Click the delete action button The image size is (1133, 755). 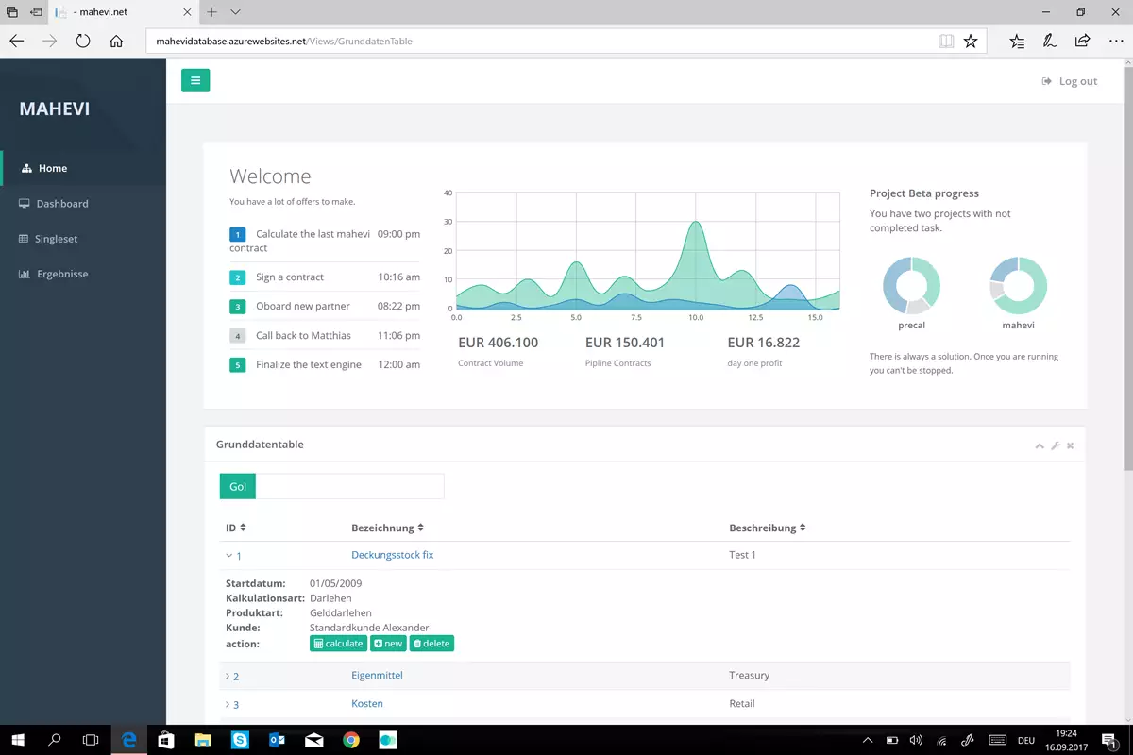tap(431, 644)
